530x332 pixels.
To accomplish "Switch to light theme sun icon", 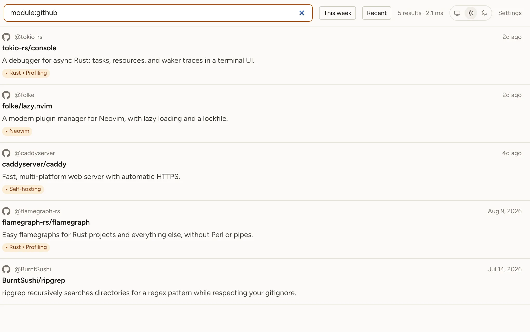I will pyautogui.click(x=471, y=13).
